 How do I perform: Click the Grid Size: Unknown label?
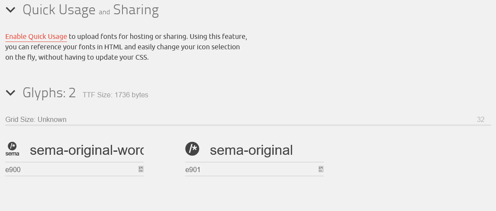tap(36, 120)
